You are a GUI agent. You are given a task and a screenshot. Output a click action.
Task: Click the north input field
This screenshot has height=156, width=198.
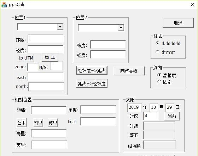46,87
